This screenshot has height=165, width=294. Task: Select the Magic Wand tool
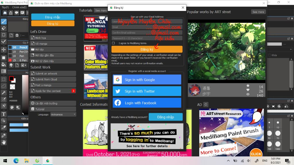click(x=3, y=93)
